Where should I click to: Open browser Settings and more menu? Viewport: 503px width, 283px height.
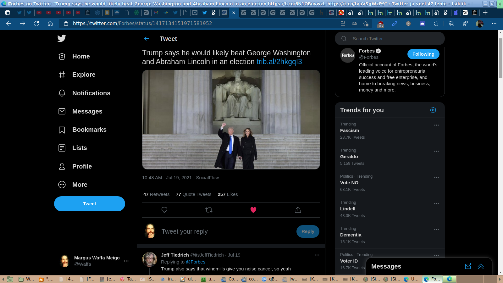click(494, 24)
